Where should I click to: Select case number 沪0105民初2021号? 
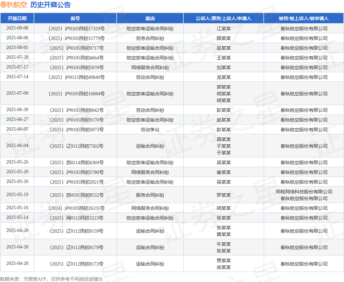pos(77,182)
